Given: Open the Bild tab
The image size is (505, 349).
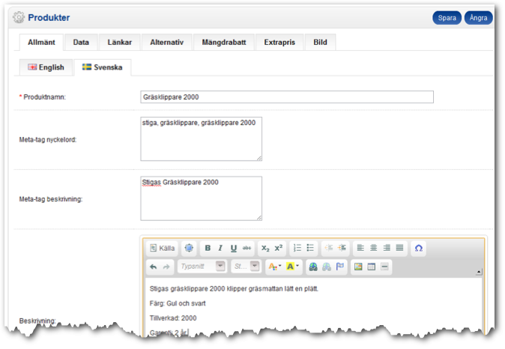Looking at the screenshot, I should pos(320,43).
